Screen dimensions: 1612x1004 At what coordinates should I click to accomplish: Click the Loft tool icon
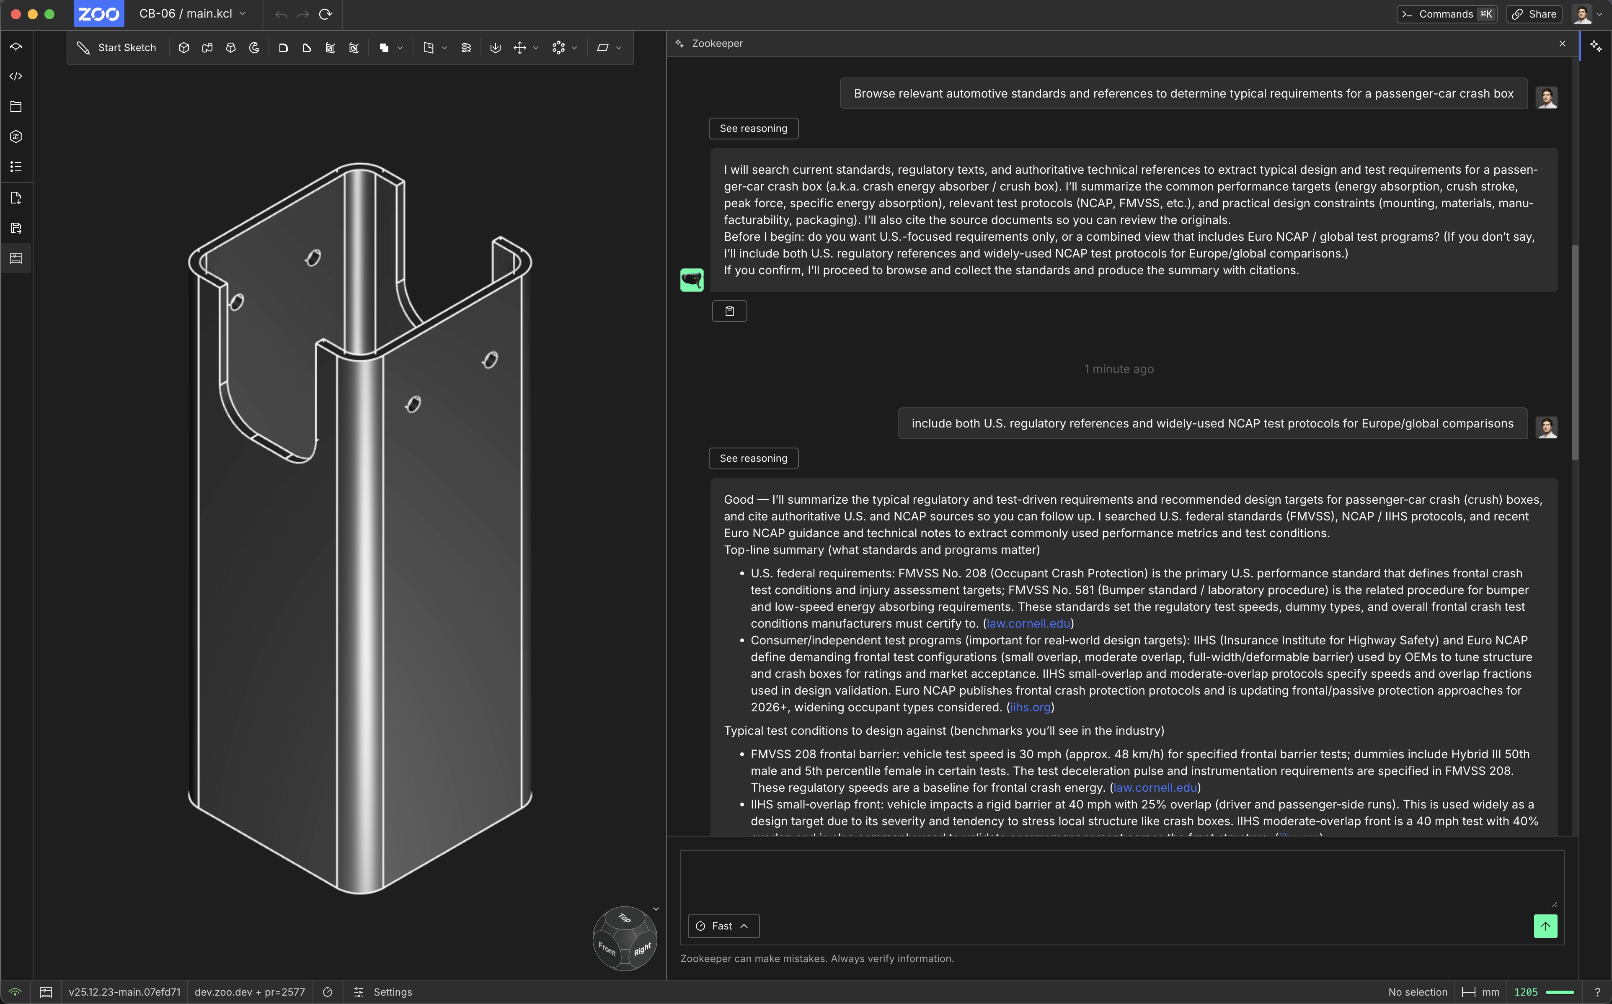[230, 48]
